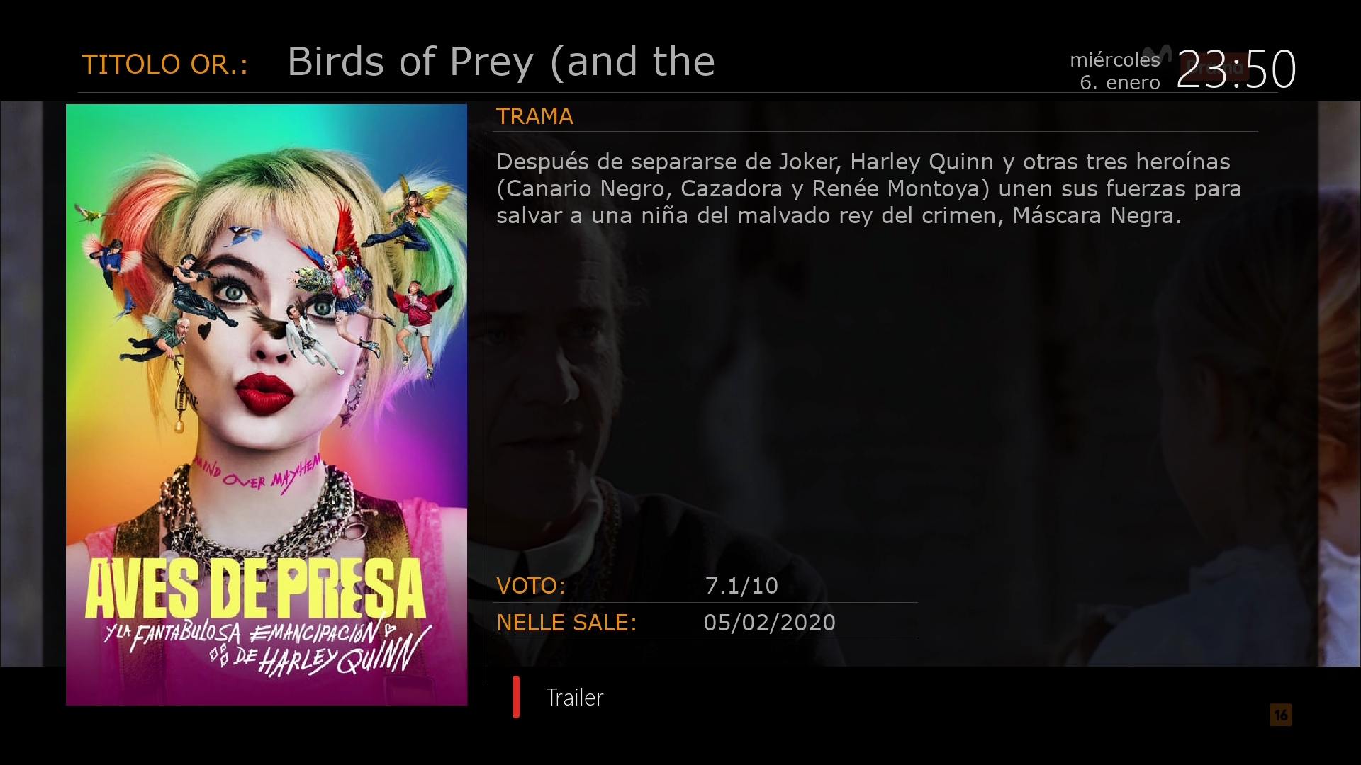Click the TITOLO OR. label
Screen dimensions: 1361x765
click(164, 64)
